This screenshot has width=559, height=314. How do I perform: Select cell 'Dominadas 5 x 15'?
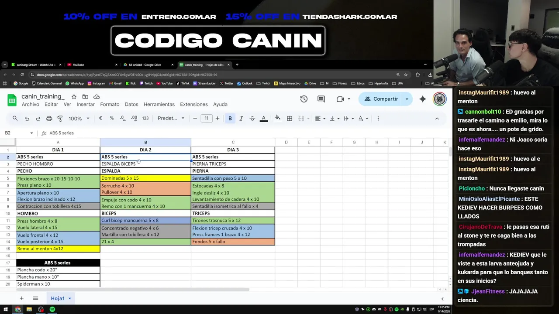[145, 178]
